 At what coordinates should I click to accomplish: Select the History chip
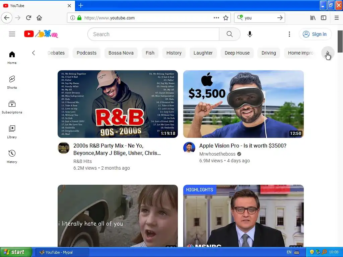(174, 53)
